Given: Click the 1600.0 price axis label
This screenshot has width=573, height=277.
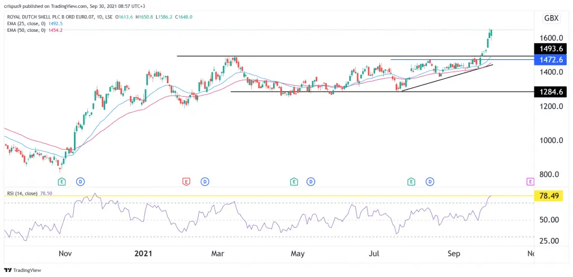Looking at the screenshot, I should tap(551, 39).
